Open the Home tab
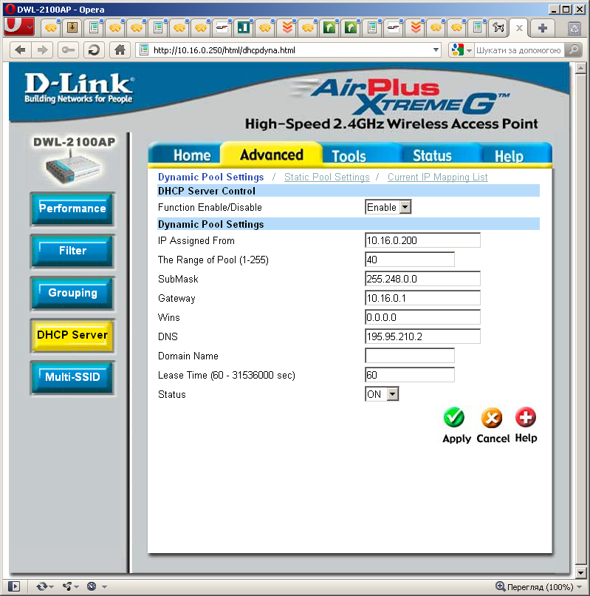590x596 pixels. tap(192, 155)
